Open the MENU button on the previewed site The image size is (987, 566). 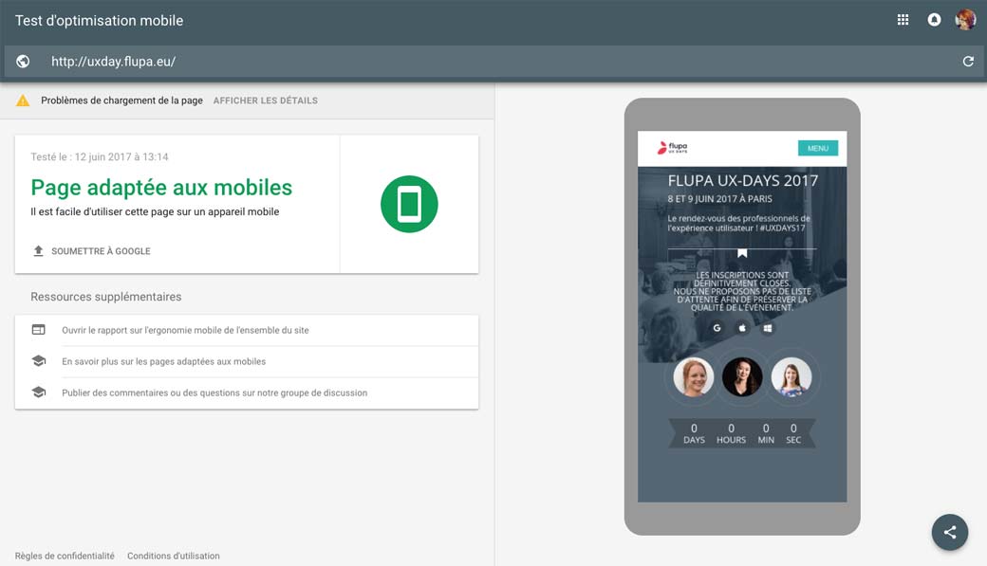click(816, 148)
